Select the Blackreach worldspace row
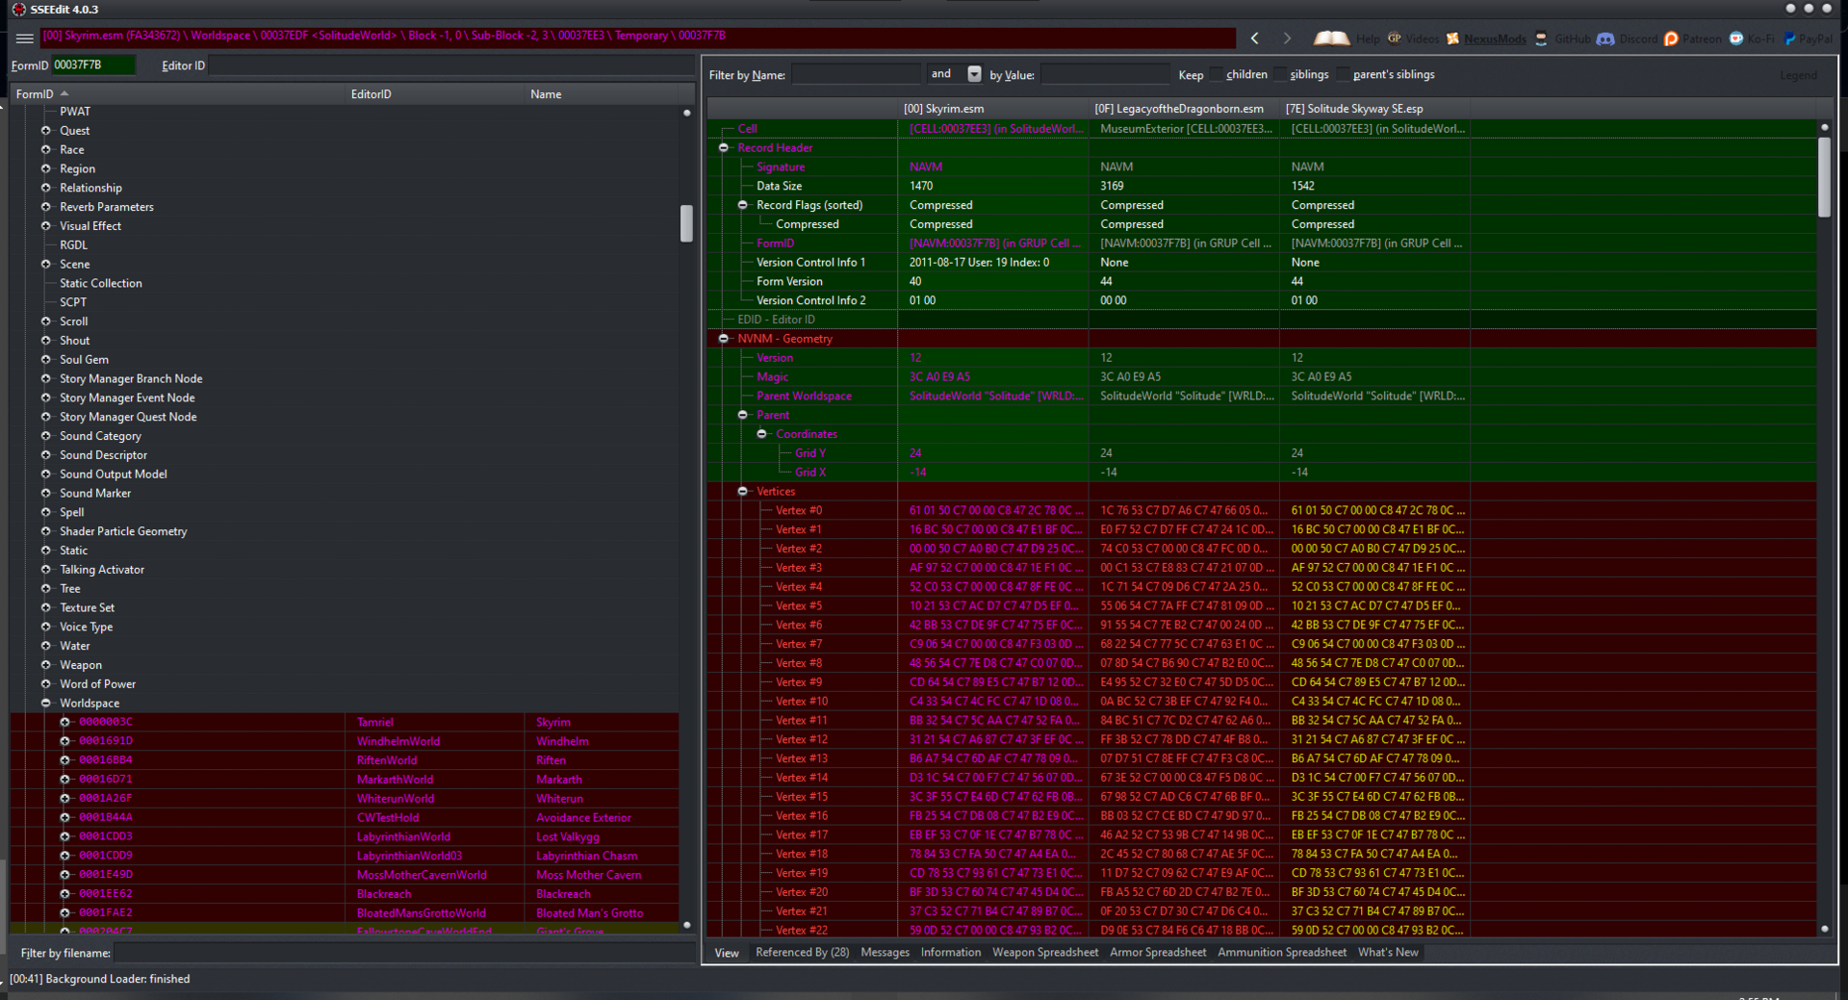This screenshot has height=1000, width=1848. click(x=345, y=893)
